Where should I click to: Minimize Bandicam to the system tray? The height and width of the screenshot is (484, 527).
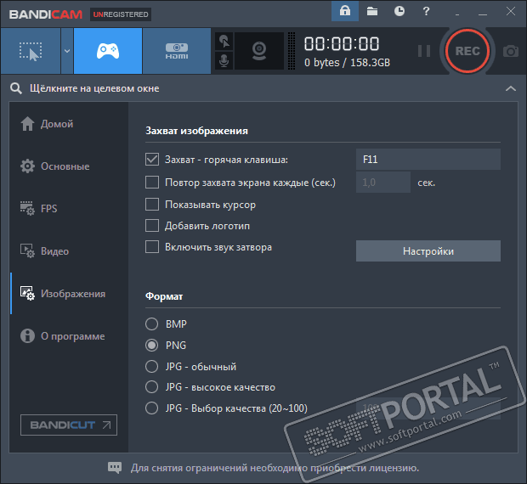tap(457, 13)
